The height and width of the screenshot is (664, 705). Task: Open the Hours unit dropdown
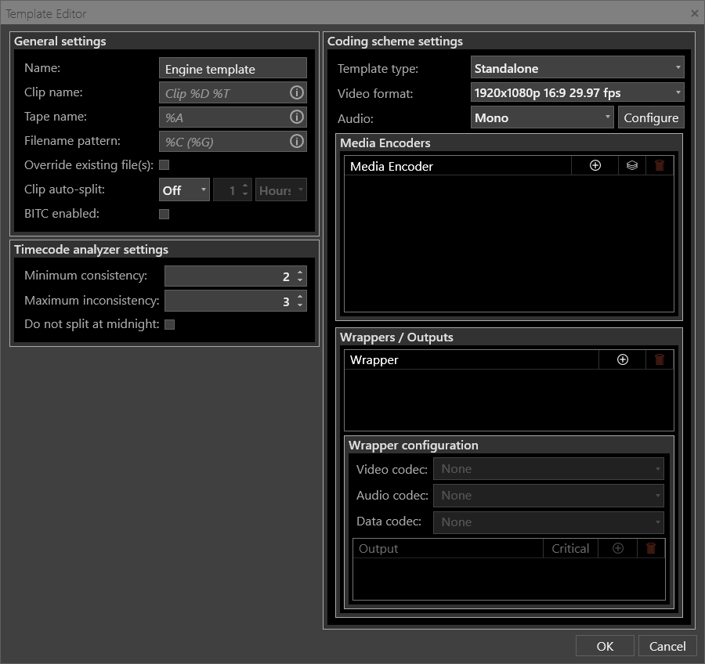[x=281, y=189]
